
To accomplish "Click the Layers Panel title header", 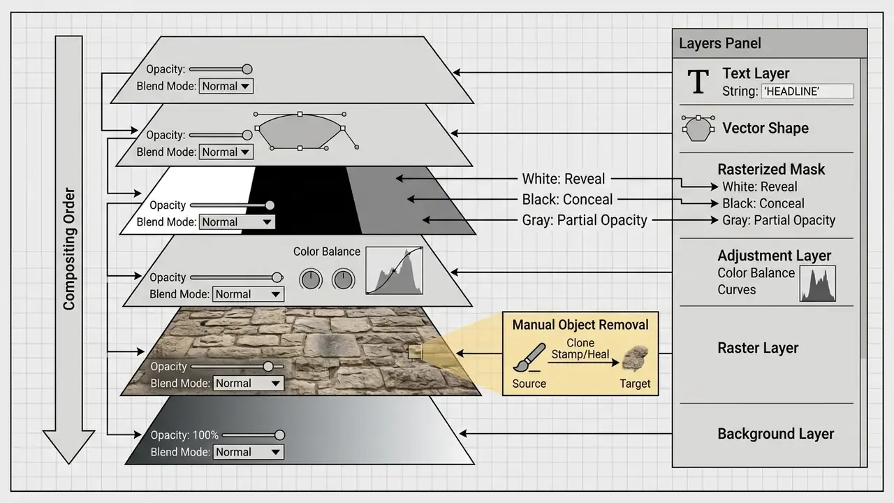I will click(x=769, y=43).
